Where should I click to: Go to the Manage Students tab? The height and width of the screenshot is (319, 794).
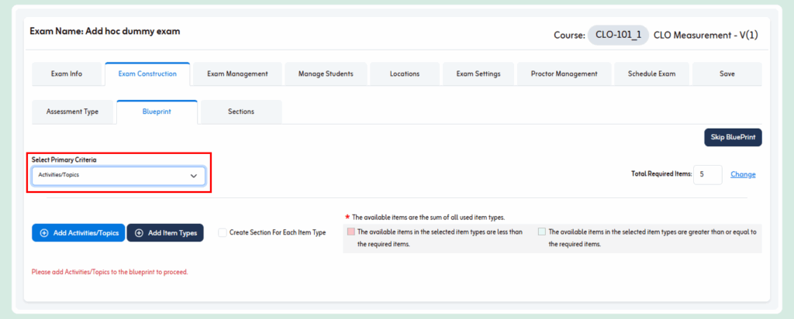coord(326,74)
